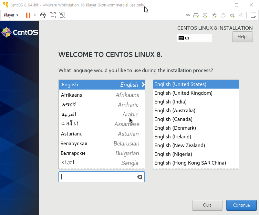Image resolution: width=259 pixels, height=215 pixels.
Task: Maximize the VMware Player window
Action: tap(236, 5)
